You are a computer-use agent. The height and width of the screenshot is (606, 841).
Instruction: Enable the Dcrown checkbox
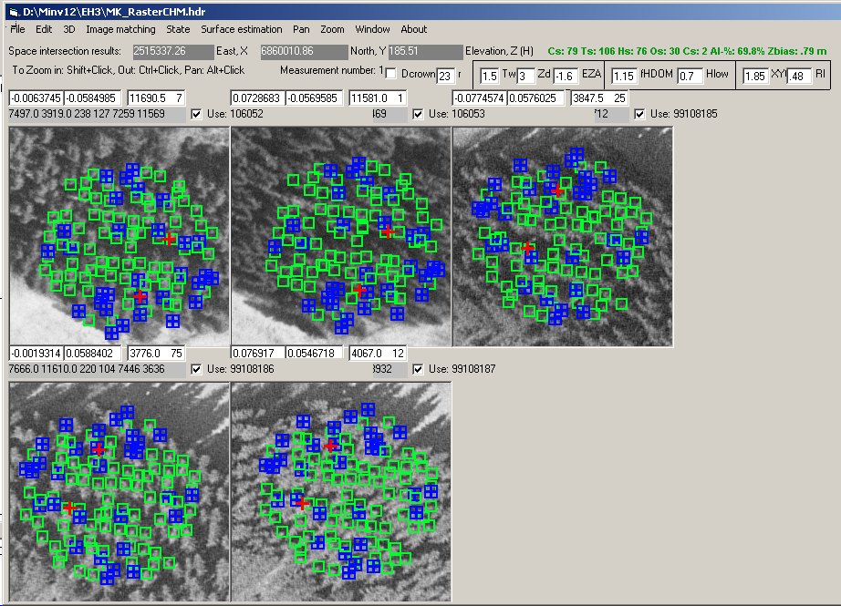tap(391, 74)
